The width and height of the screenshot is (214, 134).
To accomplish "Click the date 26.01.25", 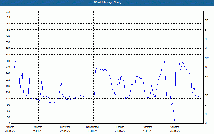I will 175,131.
